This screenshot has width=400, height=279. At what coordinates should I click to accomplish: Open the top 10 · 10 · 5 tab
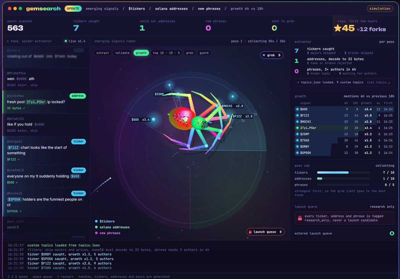[166, 53]
